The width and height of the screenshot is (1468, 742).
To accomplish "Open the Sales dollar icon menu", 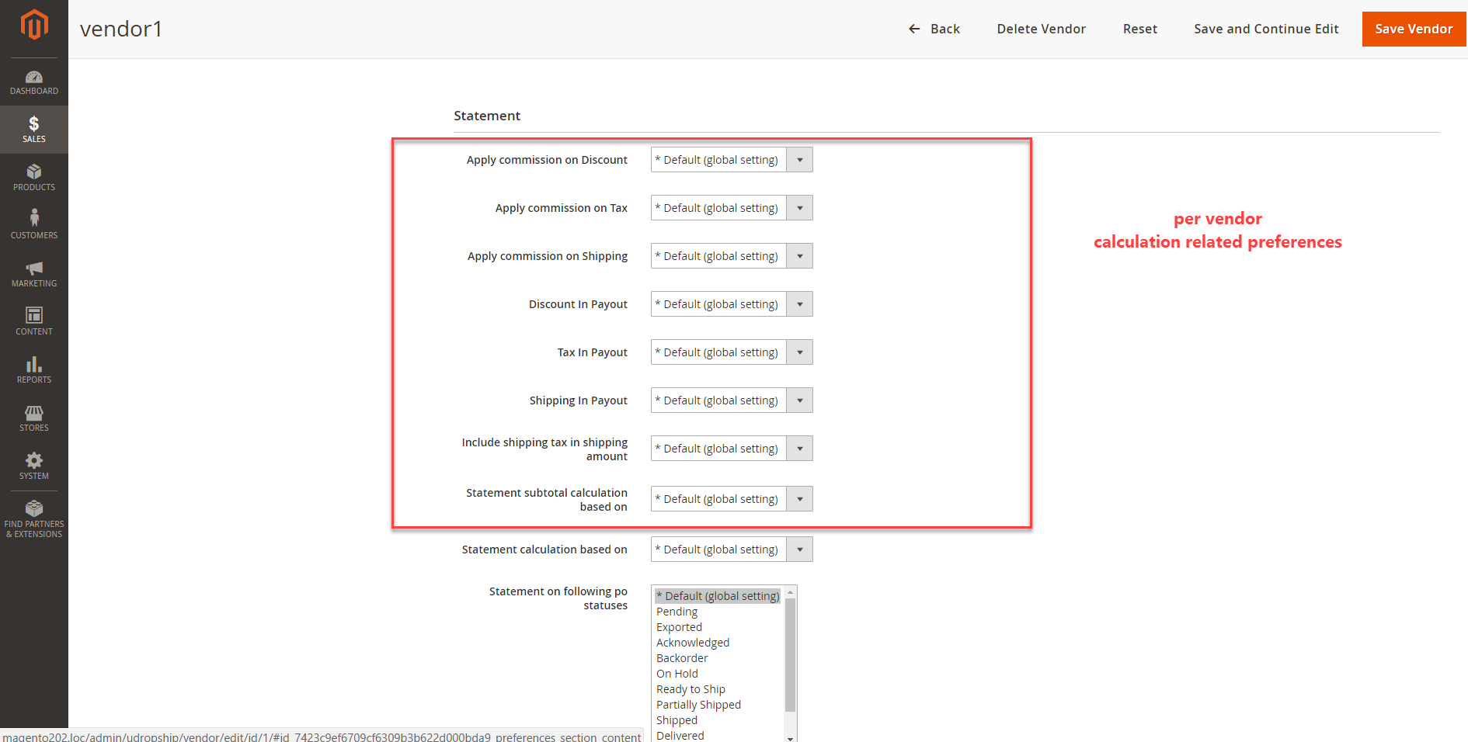I will point(34,130).
